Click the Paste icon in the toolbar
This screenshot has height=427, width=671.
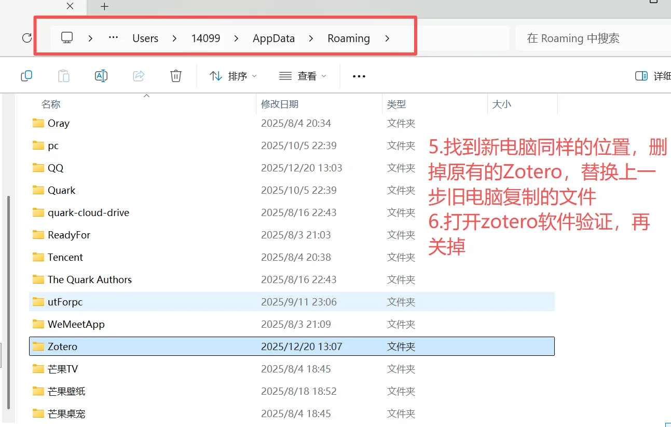64,75
